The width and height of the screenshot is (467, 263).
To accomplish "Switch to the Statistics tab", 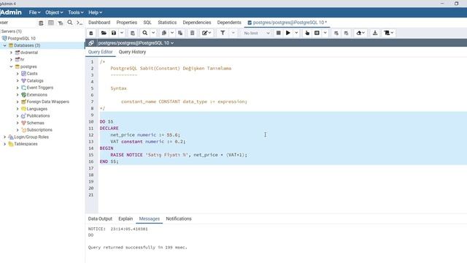I will 167,23.
